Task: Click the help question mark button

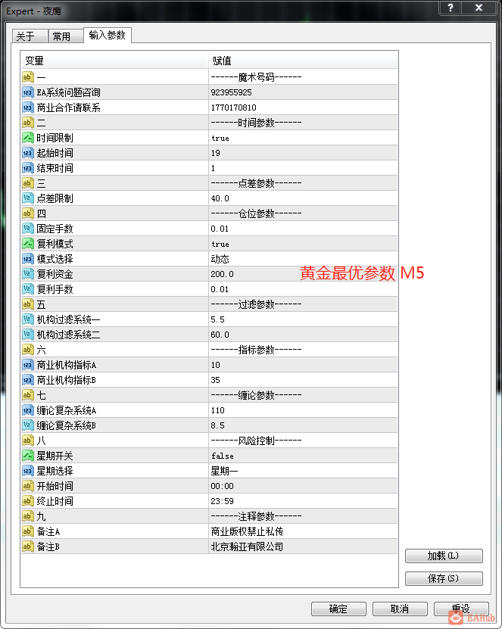Action: click(451, 8)
